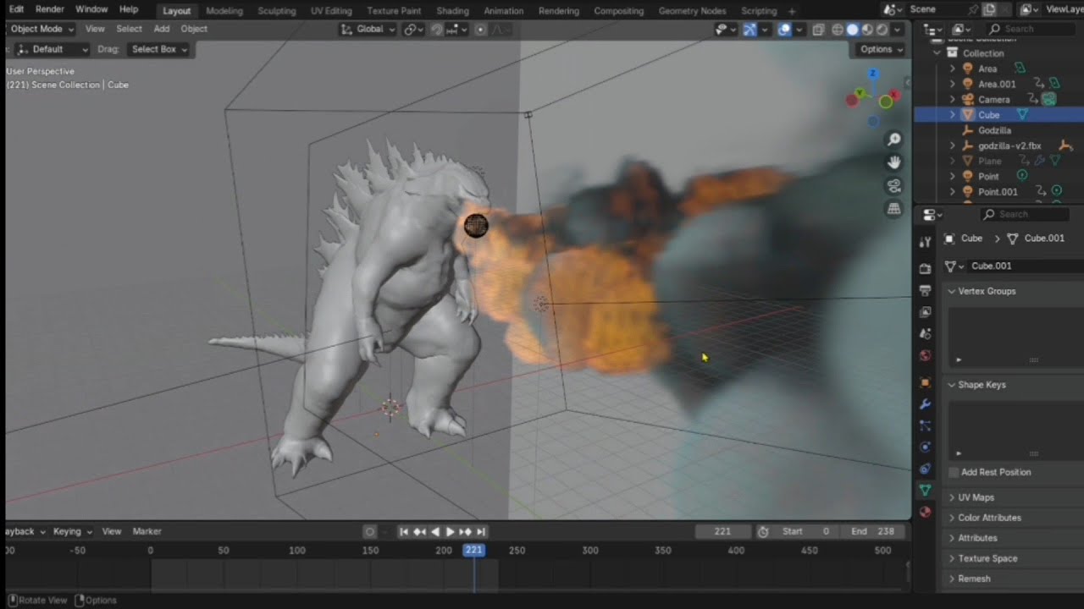The width and height of the screenshot is (1084, 609).
Task: Click current frame field 221
Action: 722,531
